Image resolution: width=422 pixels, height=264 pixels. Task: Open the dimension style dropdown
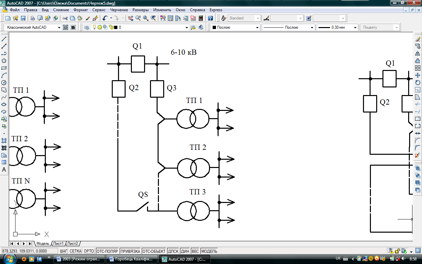[x=300, y=18]
